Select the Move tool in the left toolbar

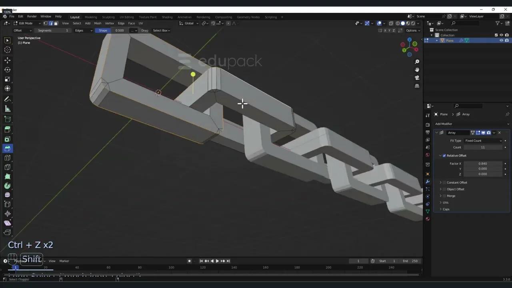click(x=7, y=60)
